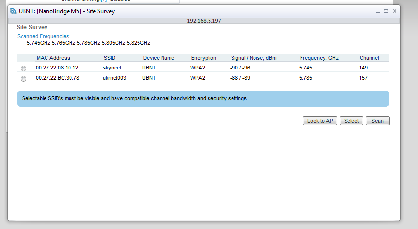
Task: Click the 192.168.5.197 address bar
Action: pos(204,21)
